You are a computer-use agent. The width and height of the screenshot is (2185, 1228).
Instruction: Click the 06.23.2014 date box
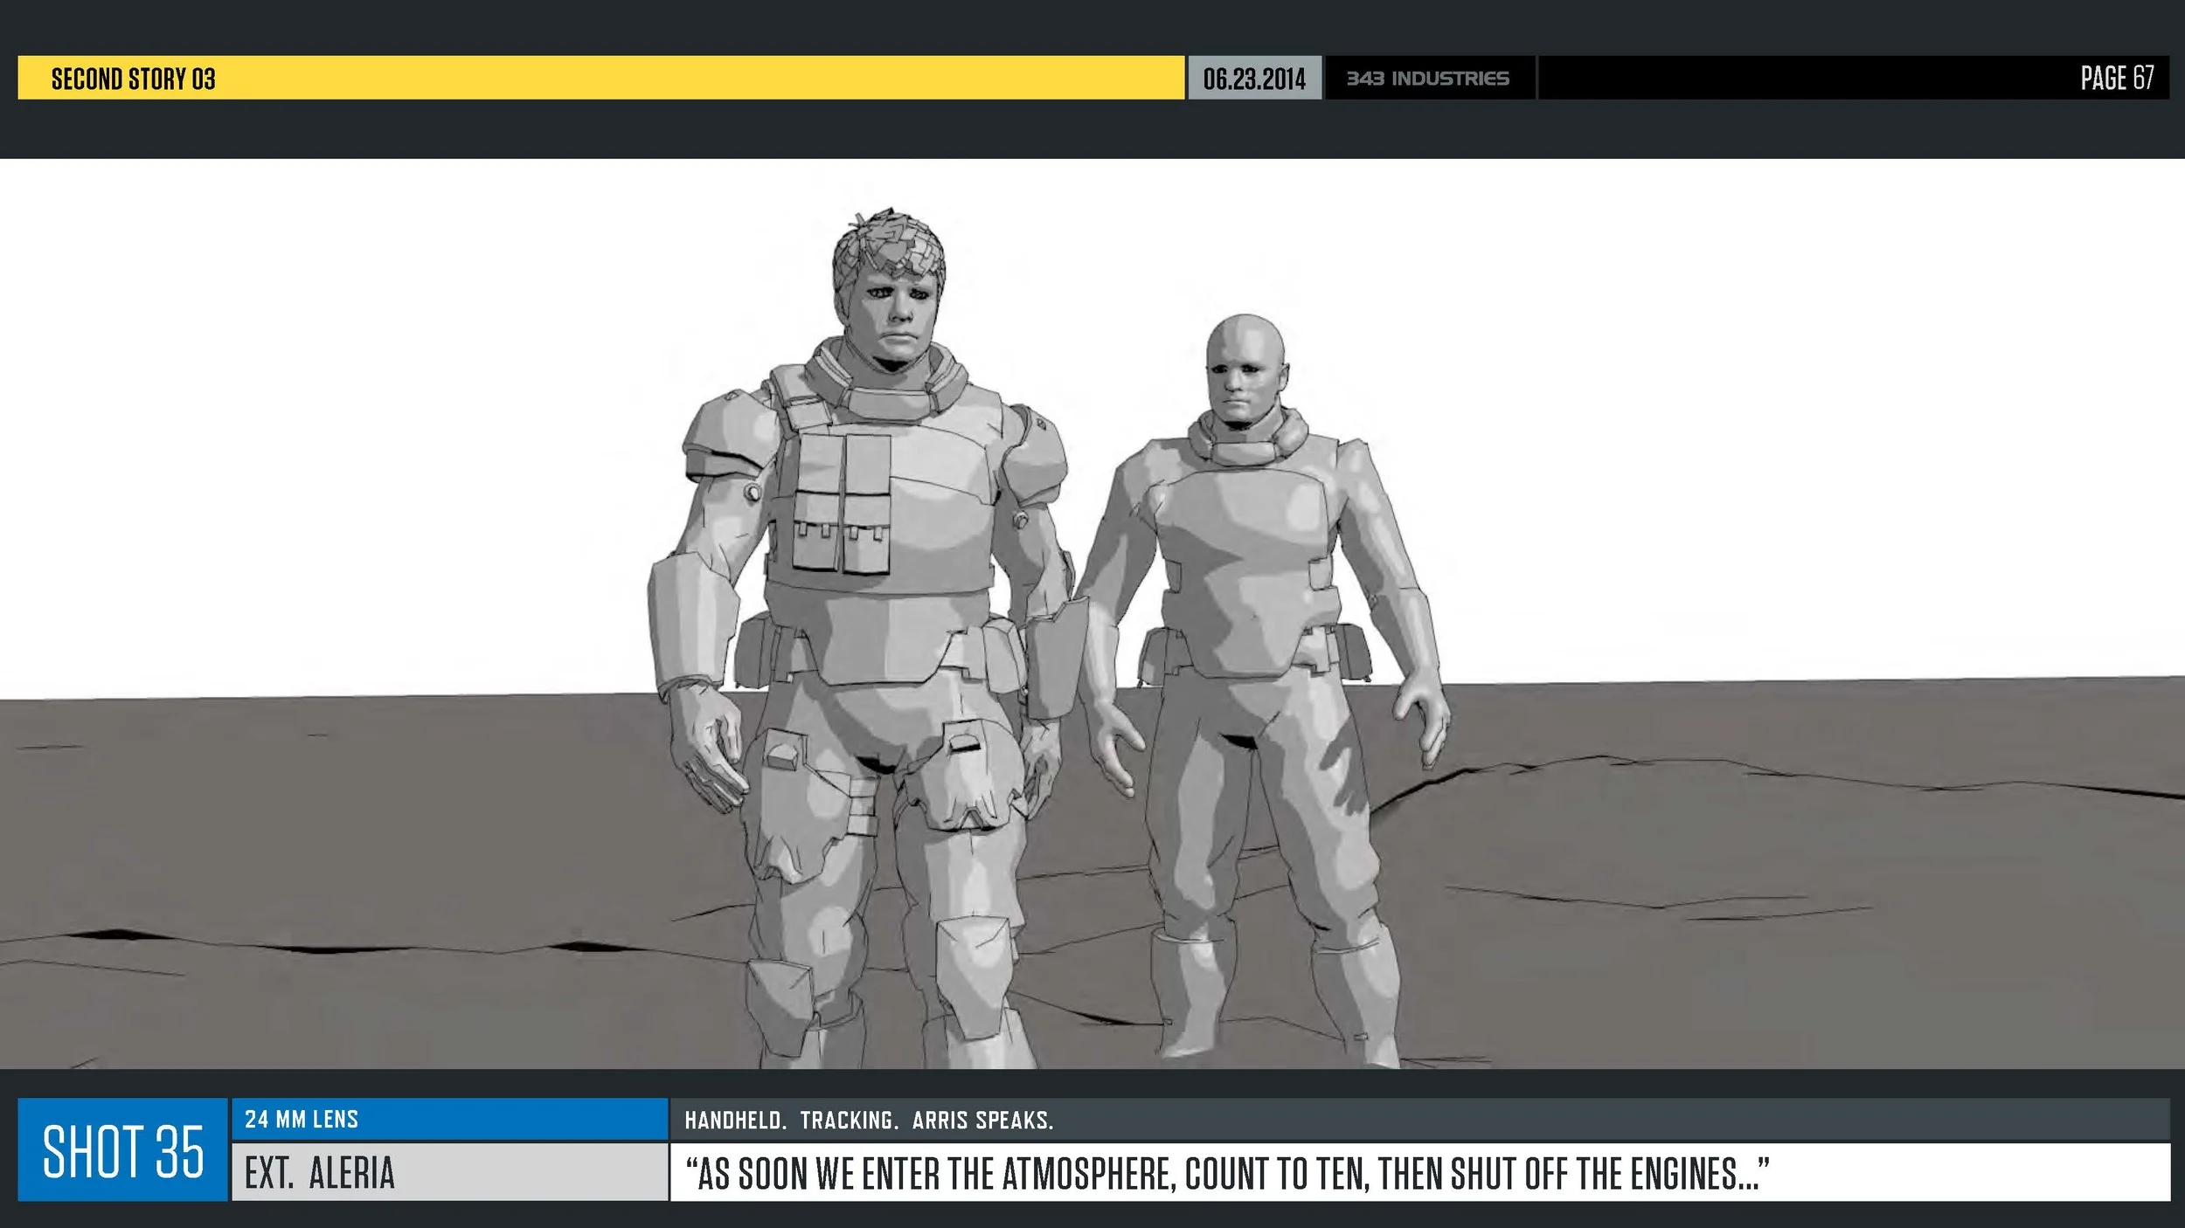pos(1254,79)
